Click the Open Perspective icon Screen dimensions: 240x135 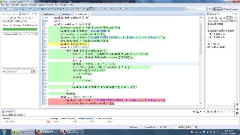coord(210,9)
